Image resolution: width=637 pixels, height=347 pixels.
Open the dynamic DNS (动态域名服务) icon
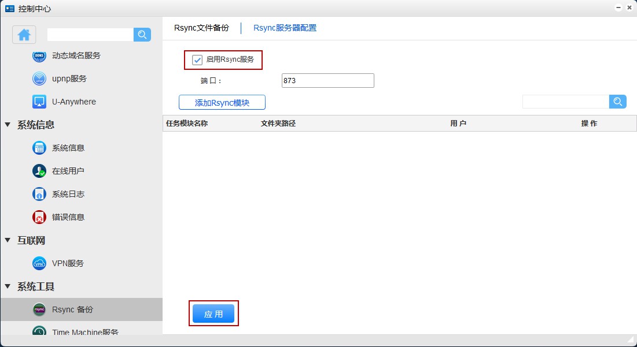[x=39, y=56]
